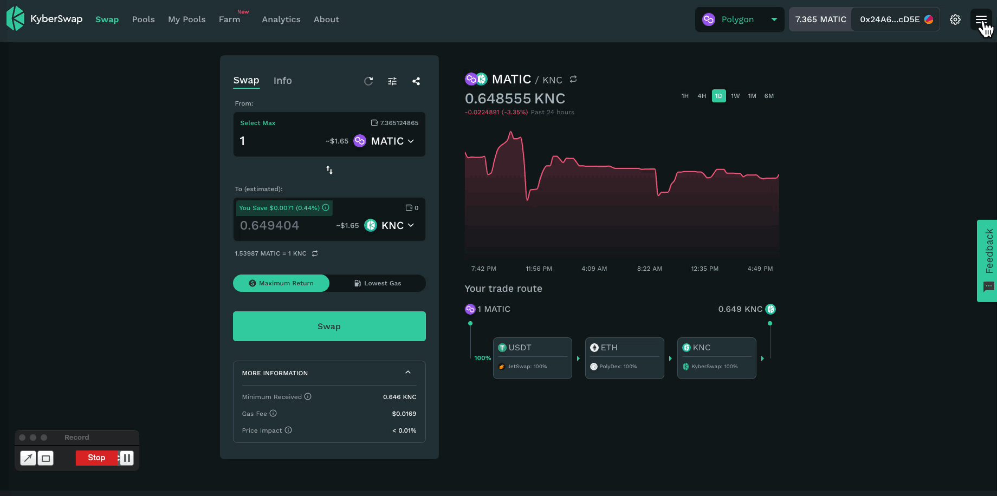Refresh swap rates icon
Image resolution: width=997 pixels, height=496 pixels.
pyautogui.click(x=368, y=81)
